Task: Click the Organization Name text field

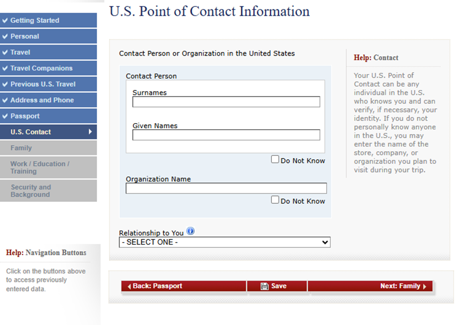Action: click(226, 188)
